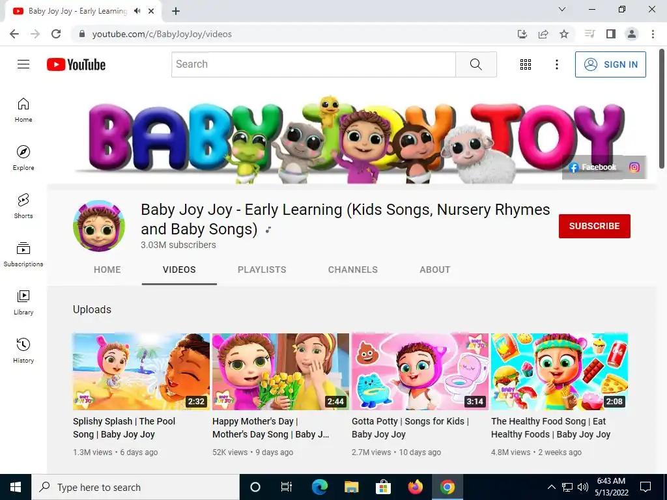The height and width of the screenshot is (500, 667).
Task: Open the CHANNELS tab
Action: click(x=352, y=270)
